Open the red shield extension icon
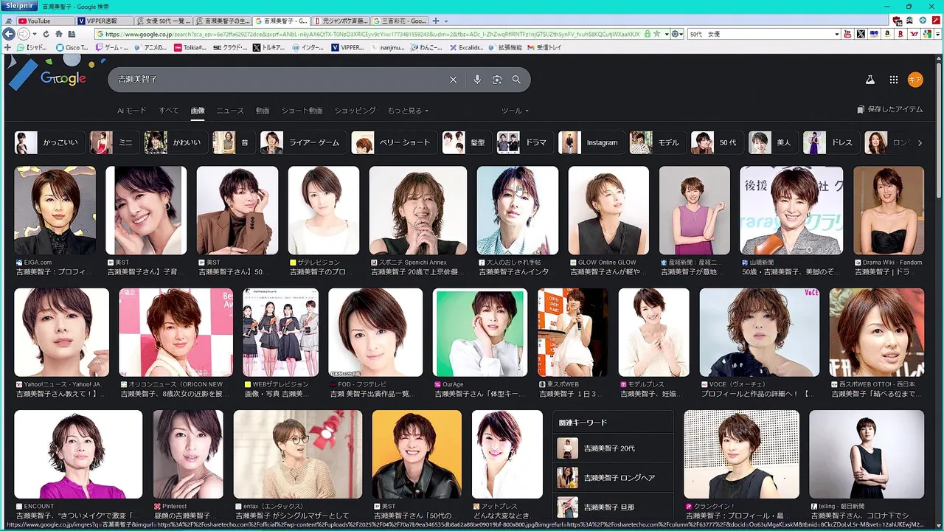The height and width of the screenshot is (531, 944). [898, 21]
